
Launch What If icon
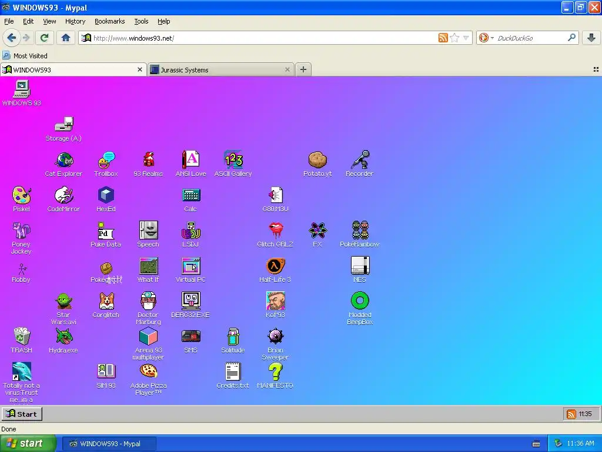(x=149, y=266)
